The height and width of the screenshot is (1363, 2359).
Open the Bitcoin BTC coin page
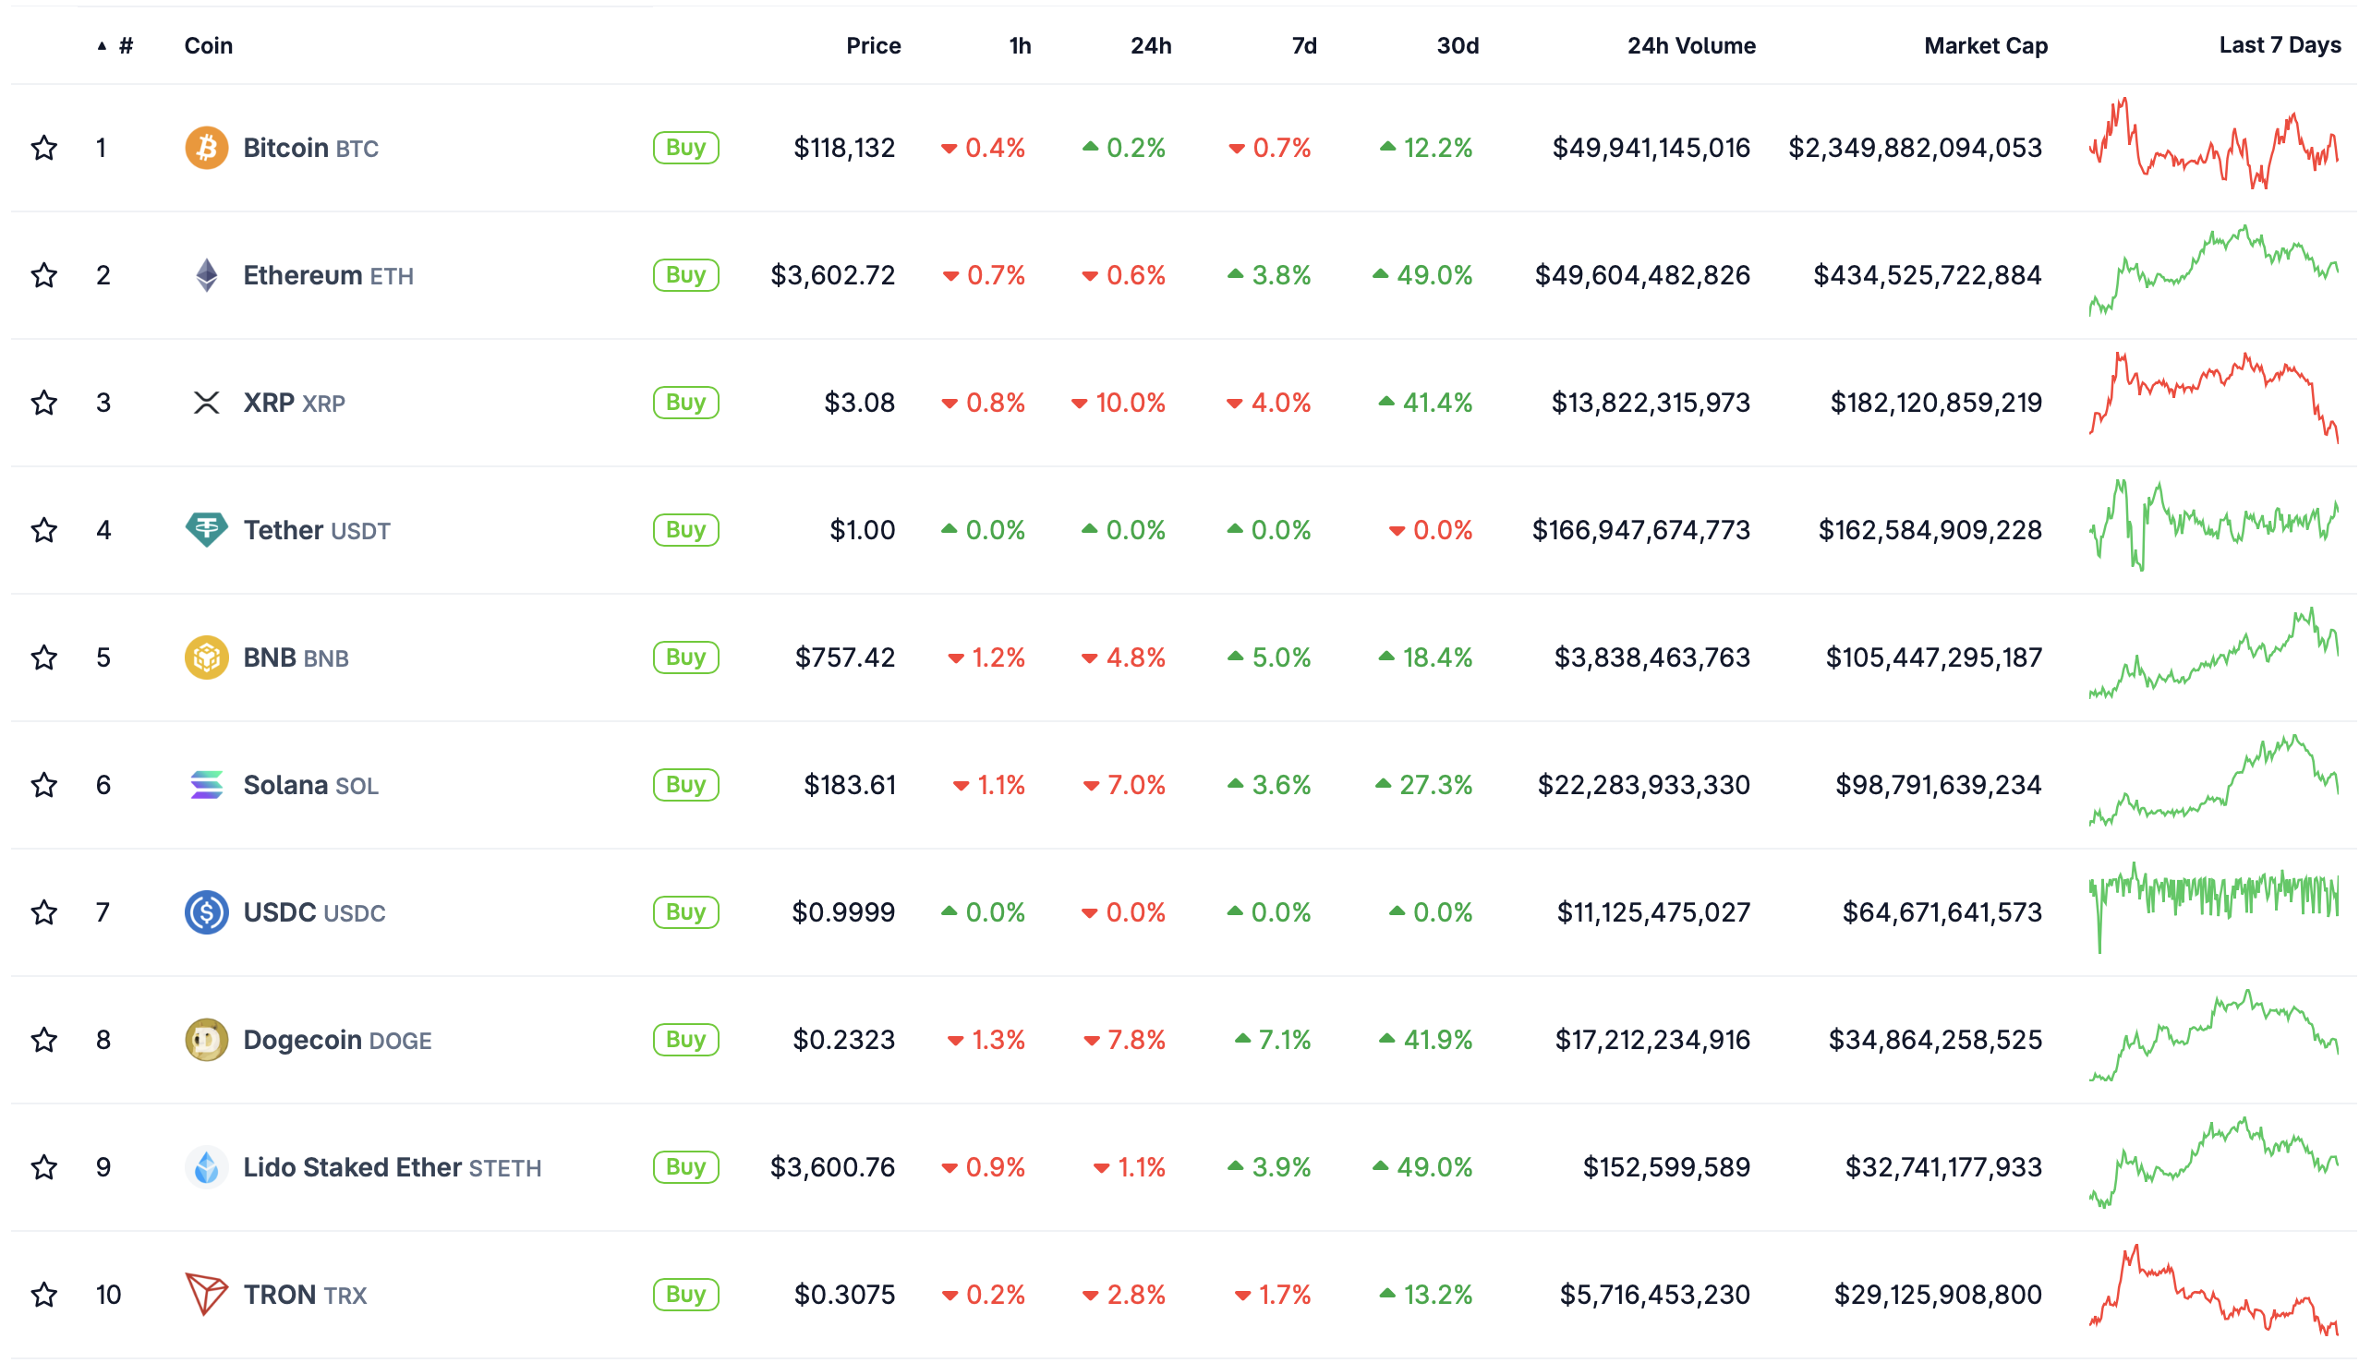[310, 148]
